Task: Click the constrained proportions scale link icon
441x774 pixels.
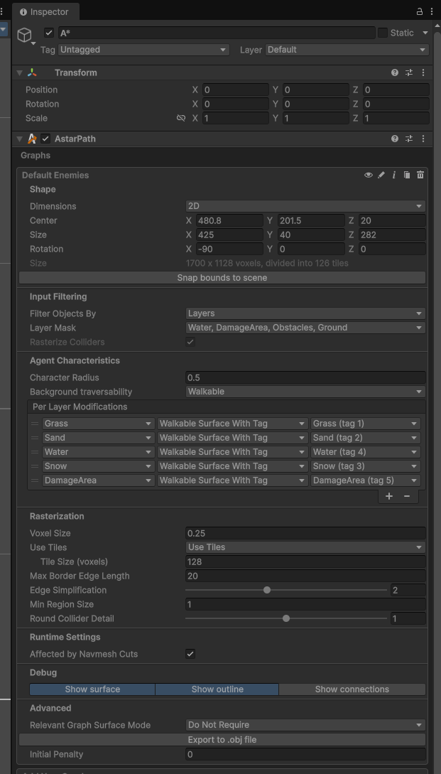Action: click(x=181, y=118)
